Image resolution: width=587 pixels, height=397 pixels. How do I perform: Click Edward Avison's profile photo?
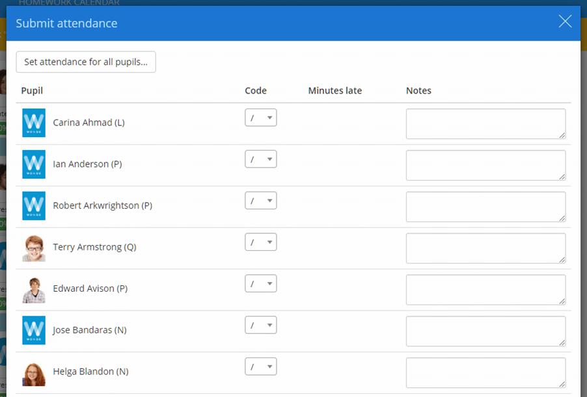coord(34,289)
